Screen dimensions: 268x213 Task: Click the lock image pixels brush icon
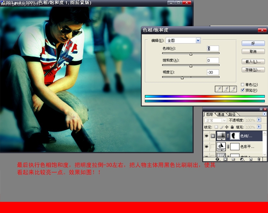pos(222,127)
